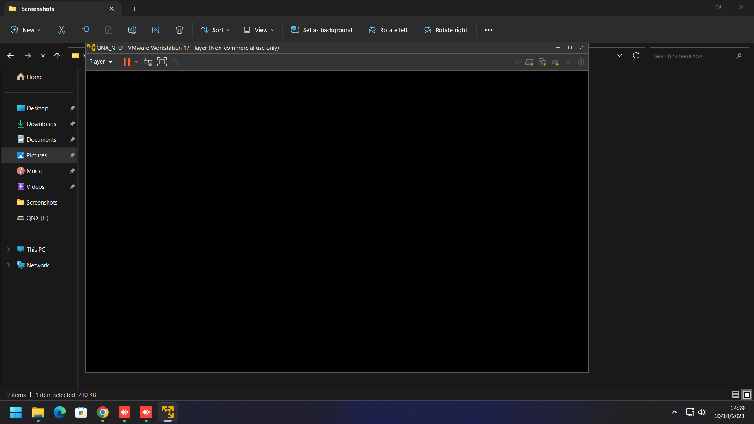Click the cut scissors icon
The width and height of the screenshot is (754, 424).
coord(62,30)
